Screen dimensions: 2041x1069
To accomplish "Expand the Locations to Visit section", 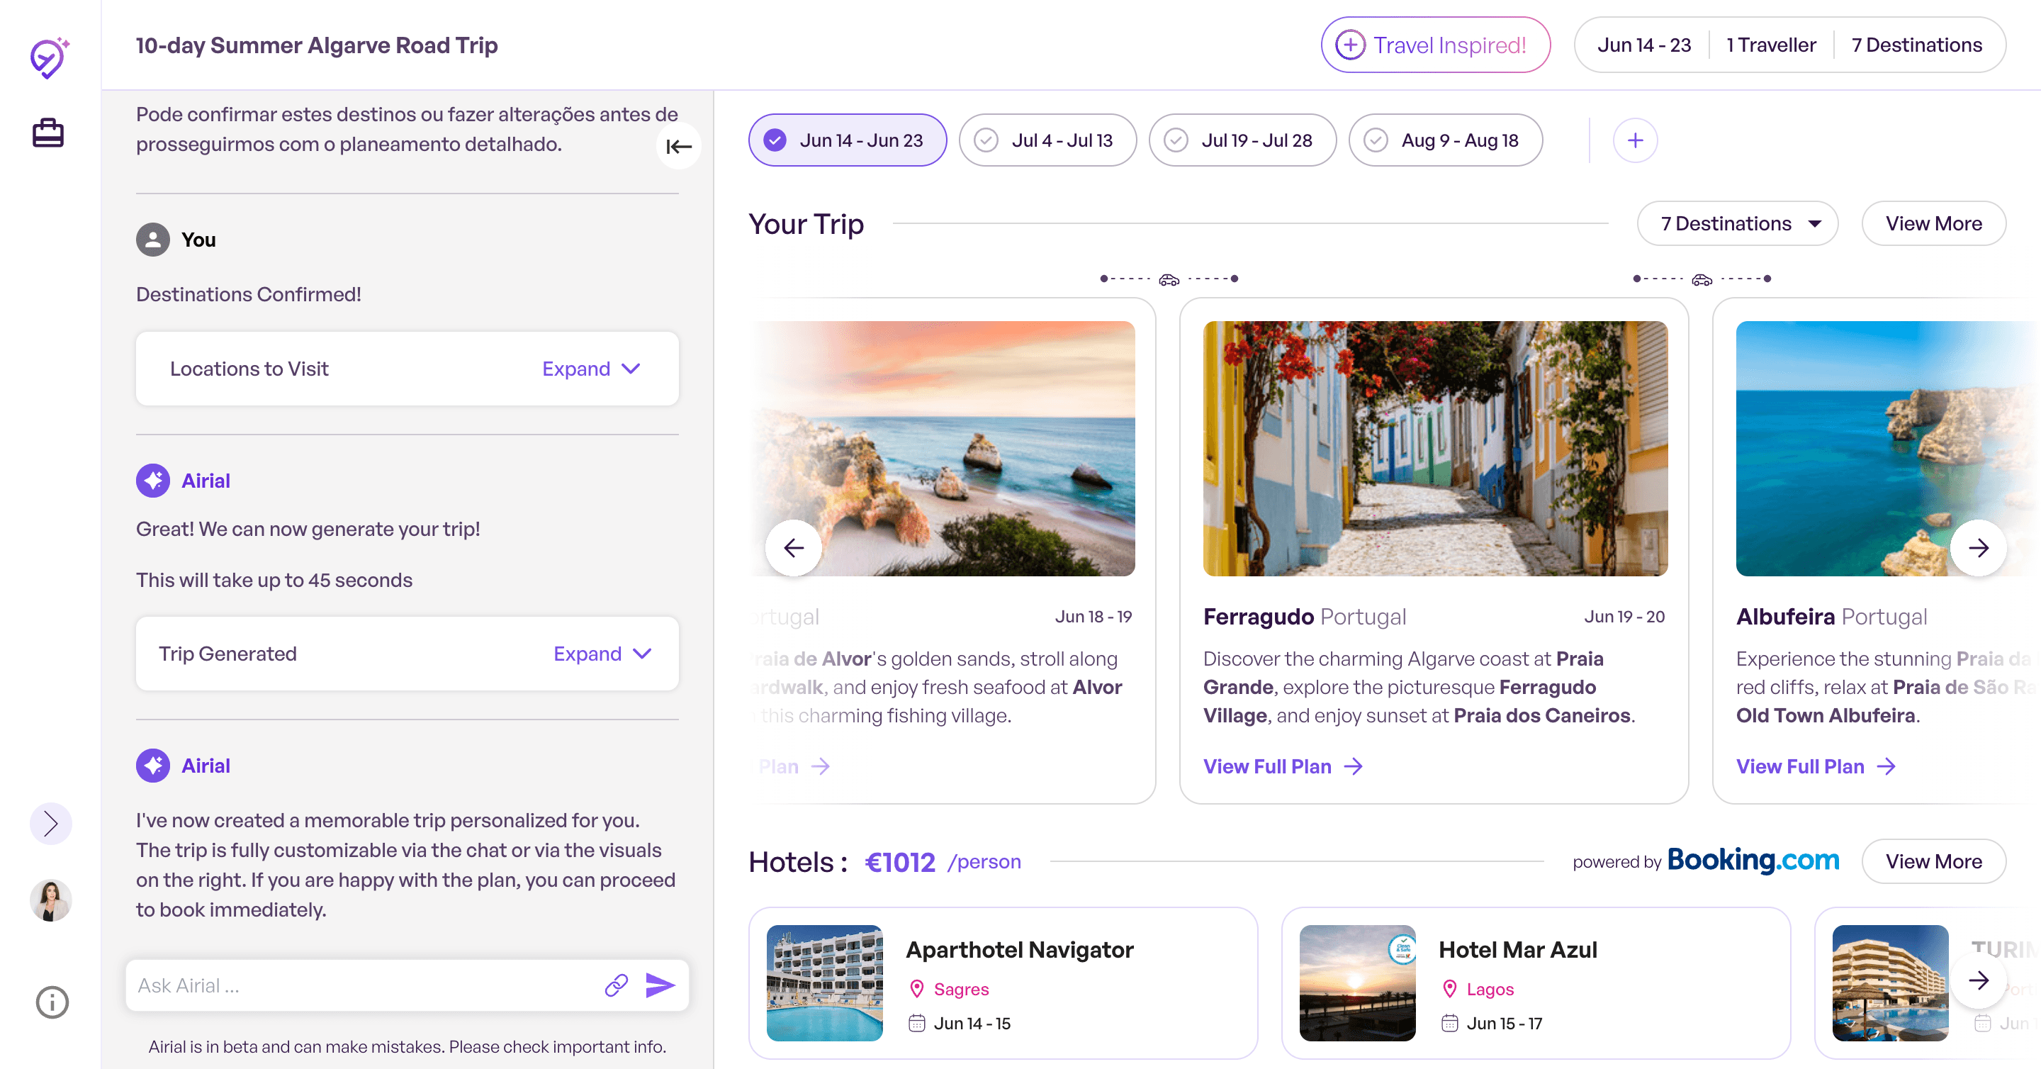I will 591,369.
